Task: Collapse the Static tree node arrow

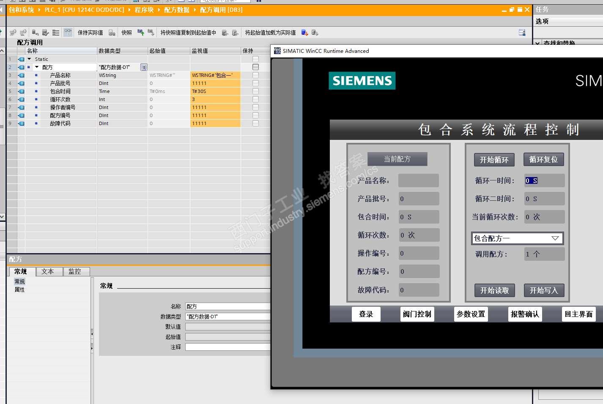Action: pos(29,59)
